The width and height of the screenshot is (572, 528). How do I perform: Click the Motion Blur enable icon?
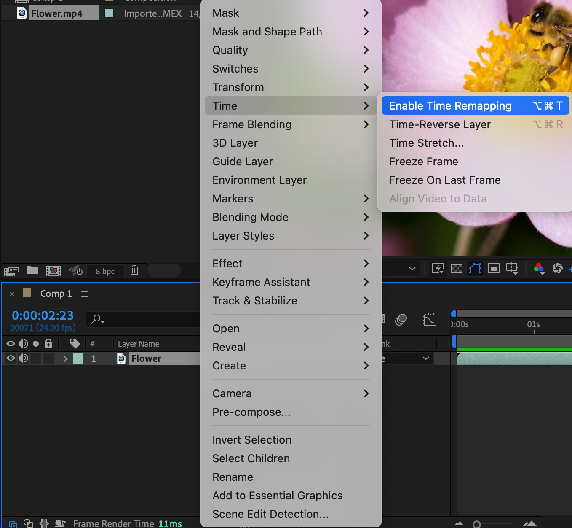pyautogui.click(x=401, y=320)
